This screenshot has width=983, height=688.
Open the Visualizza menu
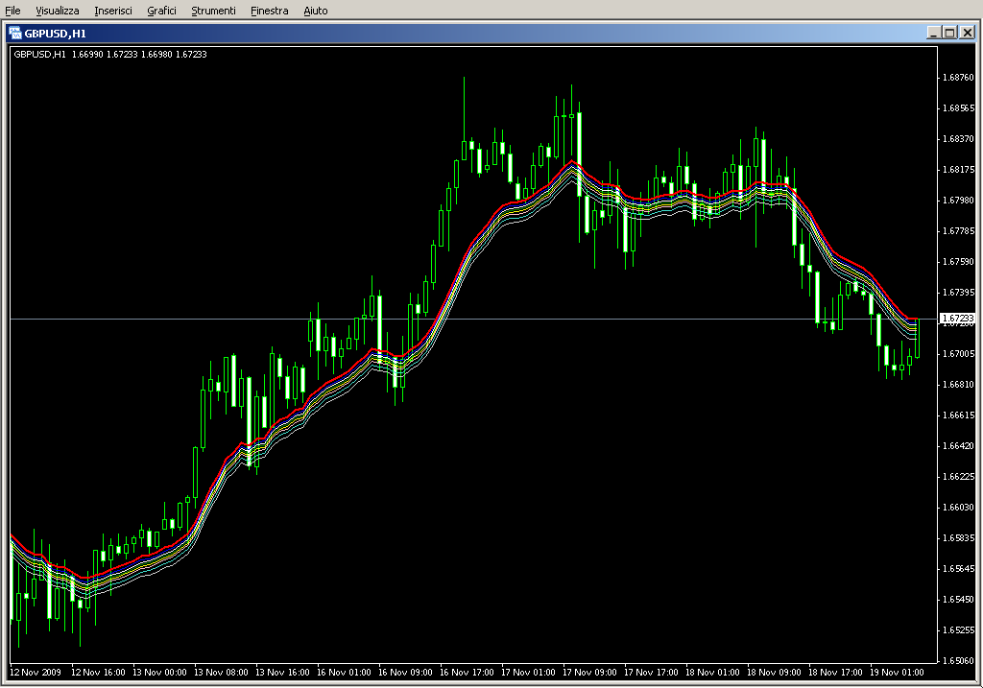click(57, 11)
